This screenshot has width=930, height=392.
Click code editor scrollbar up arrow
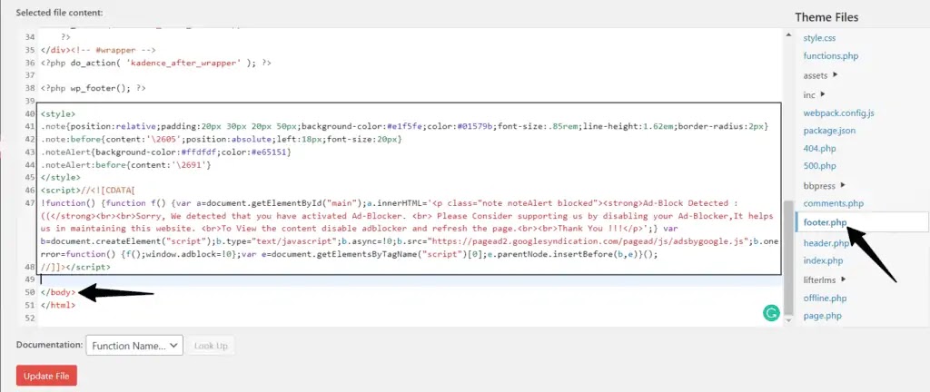point(788,35)
